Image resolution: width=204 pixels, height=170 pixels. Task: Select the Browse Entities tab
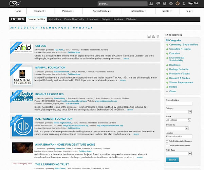click(x=36, y=19)
